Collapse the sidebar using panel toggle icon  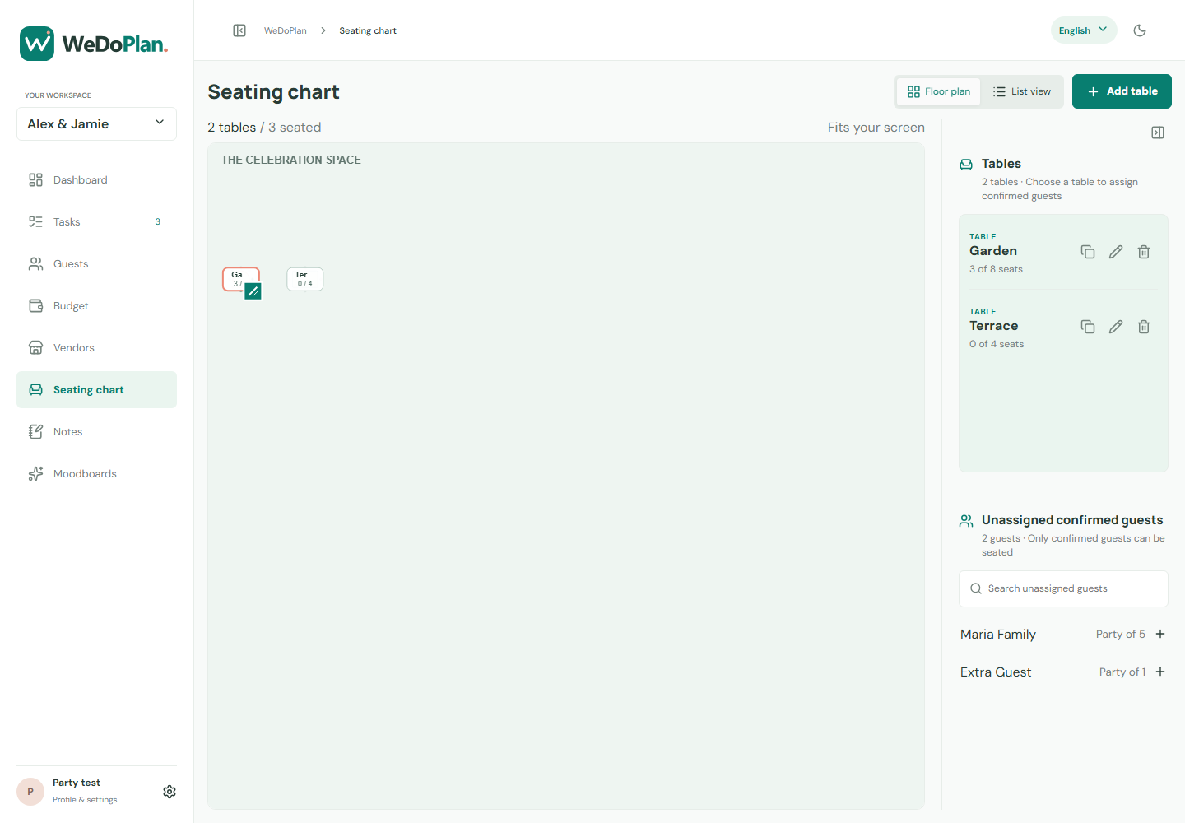pos(239,30)
